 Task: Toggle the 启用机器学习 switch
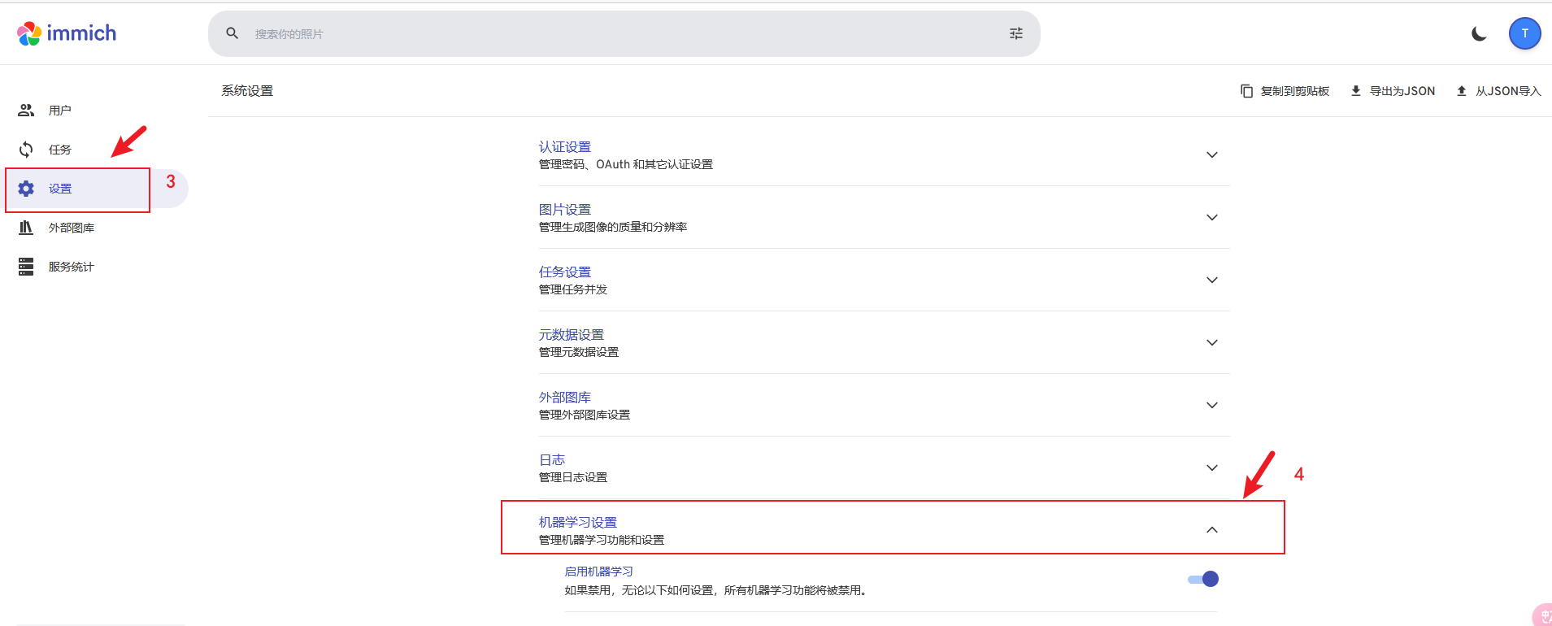(1203, 579)
